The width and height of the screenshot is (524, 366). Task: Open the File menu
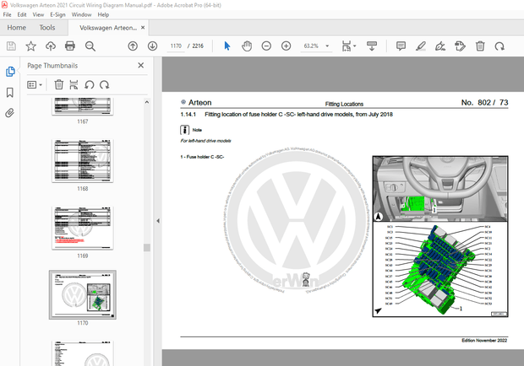pos(7,14)
